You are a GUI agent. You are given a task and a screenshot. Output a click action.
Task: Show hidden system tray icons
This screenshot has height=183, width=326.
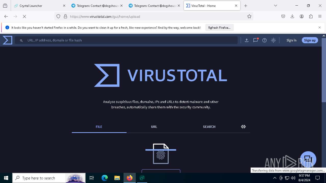click(x=275, y=178)
